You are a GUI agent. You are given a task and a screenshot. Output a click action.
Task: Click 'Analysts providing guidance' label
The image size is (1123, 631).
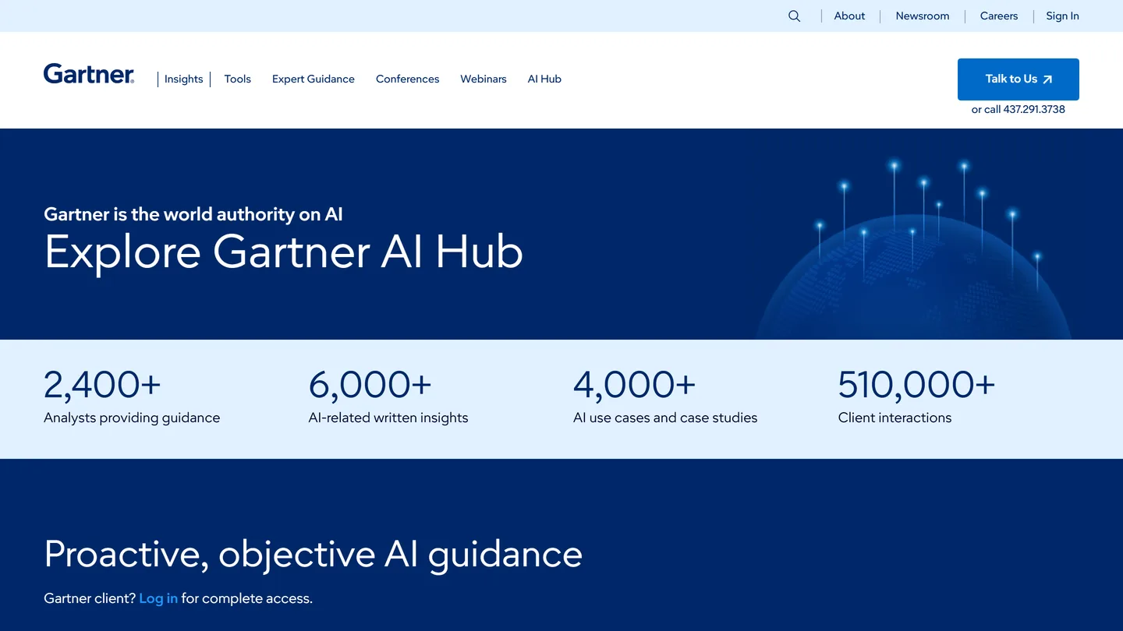click(132, 418)
